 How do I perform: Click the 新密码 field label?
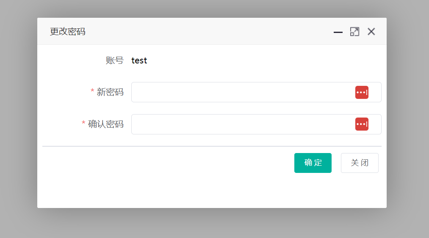[110, 92]
